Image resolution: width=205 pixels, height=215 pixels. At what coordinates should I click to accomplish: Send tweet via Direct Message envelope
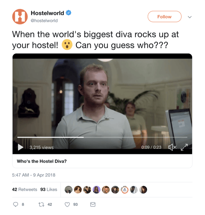pyautogui.click(x=93, y=204)
